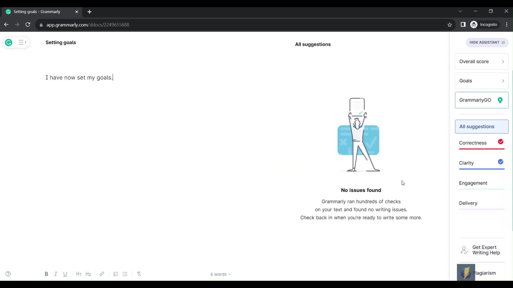
Task: Insert a hyperlink
Action: [102, 274]
